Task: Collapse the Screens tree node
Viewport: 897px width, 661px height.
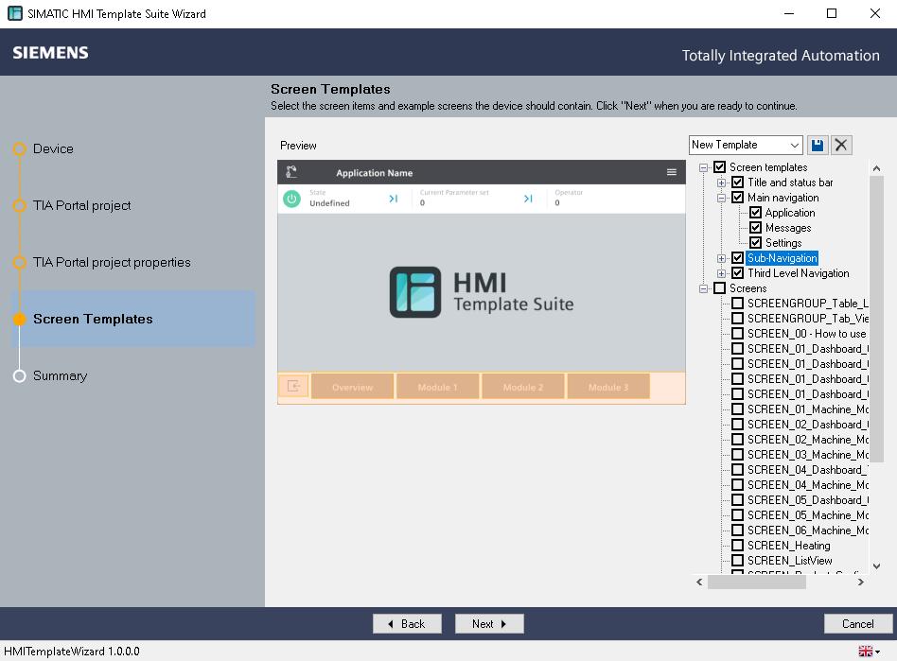Action: pyautogui.click(x=704, y=288)
